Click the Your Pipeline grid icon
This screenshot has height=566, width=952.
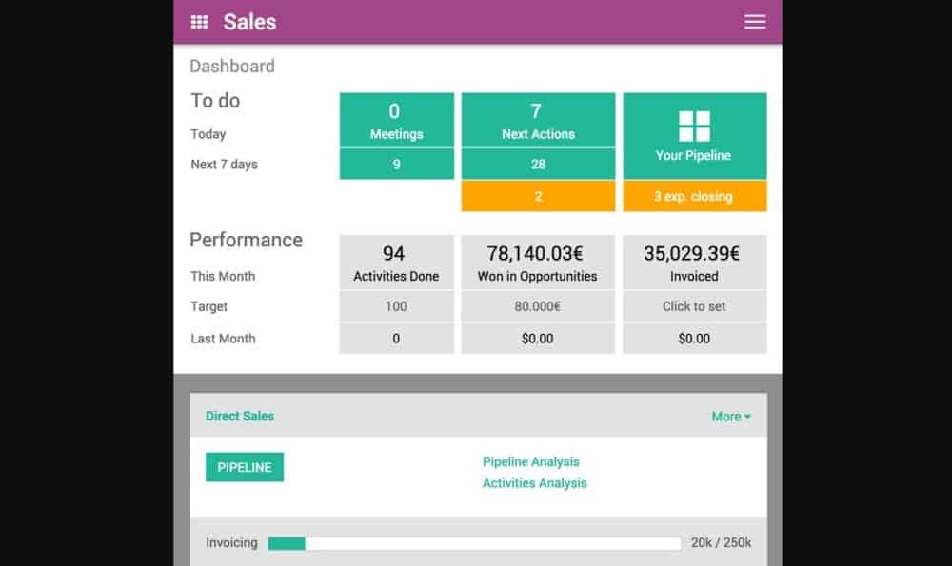coord(694,126)
